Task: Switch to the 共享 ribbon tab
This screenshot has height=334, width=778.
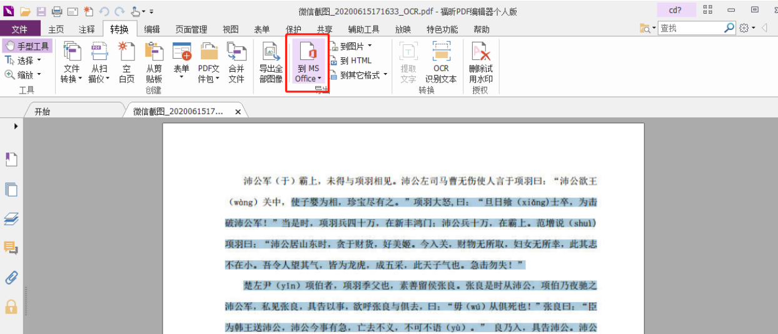Action: point(325,29)
